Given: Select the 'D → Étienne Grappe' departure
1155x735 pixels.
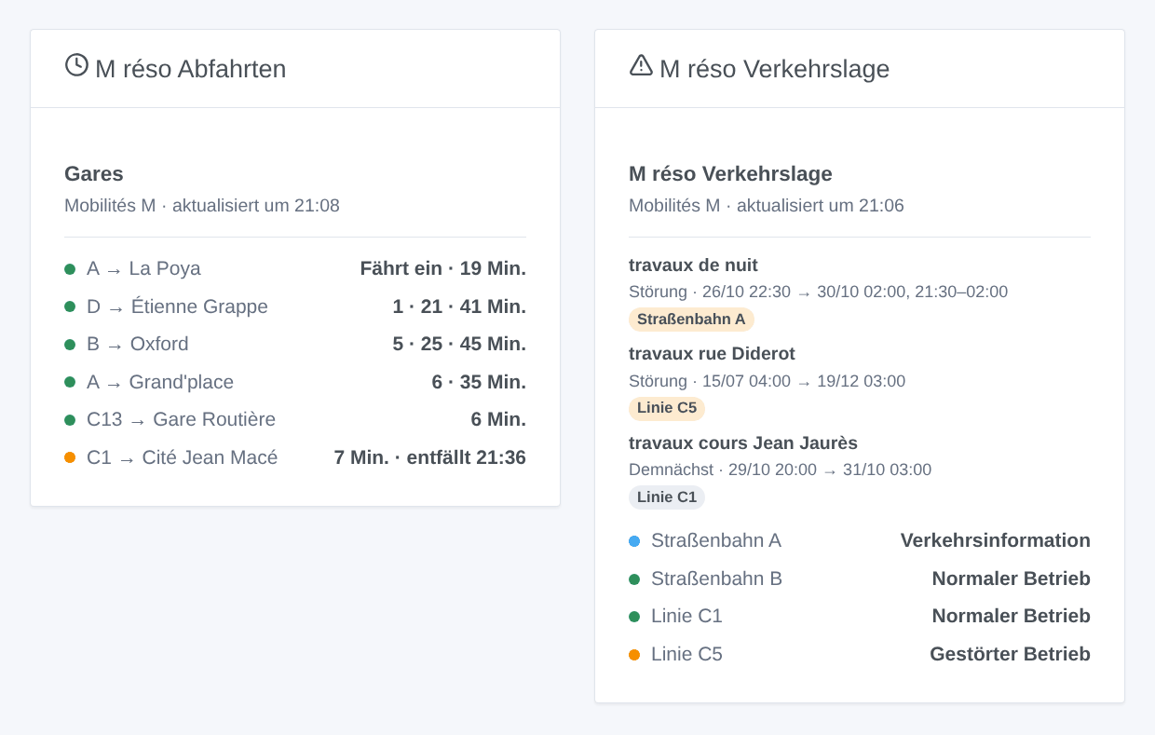Looking at the screenshot, I should coord(177,307).
